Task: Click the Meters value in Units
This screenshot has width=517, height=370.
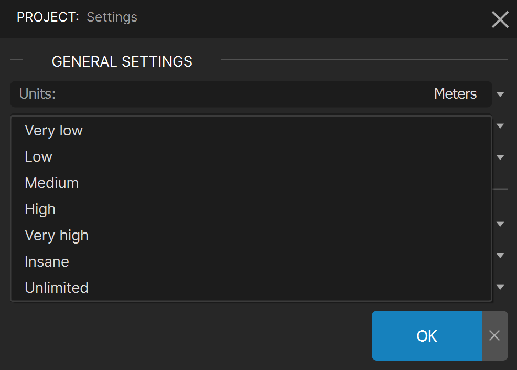Action: tap(455, 94)
